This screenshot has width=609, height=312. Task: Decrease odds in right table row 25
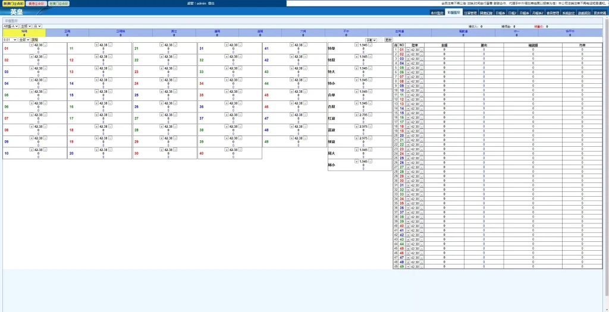coord(422,158)
